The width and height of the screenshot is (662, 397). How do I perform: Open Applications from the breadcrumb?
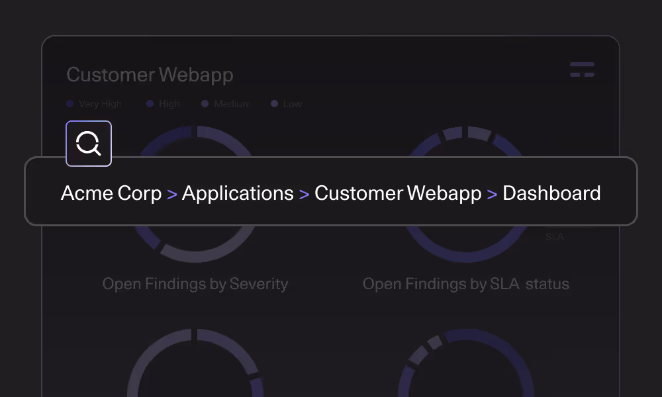[x=238, y=193]
